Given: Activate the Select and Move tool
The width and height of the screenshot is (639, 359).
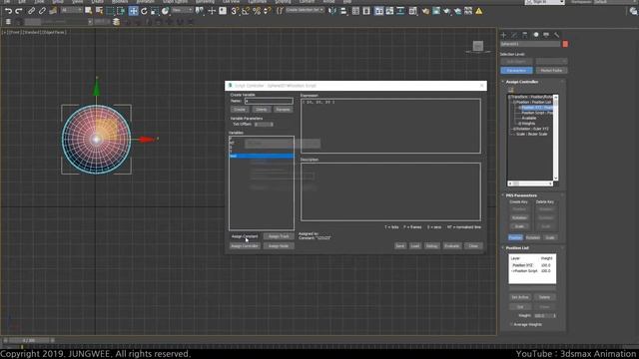Looking at the screenshot, I should point(133,11).
